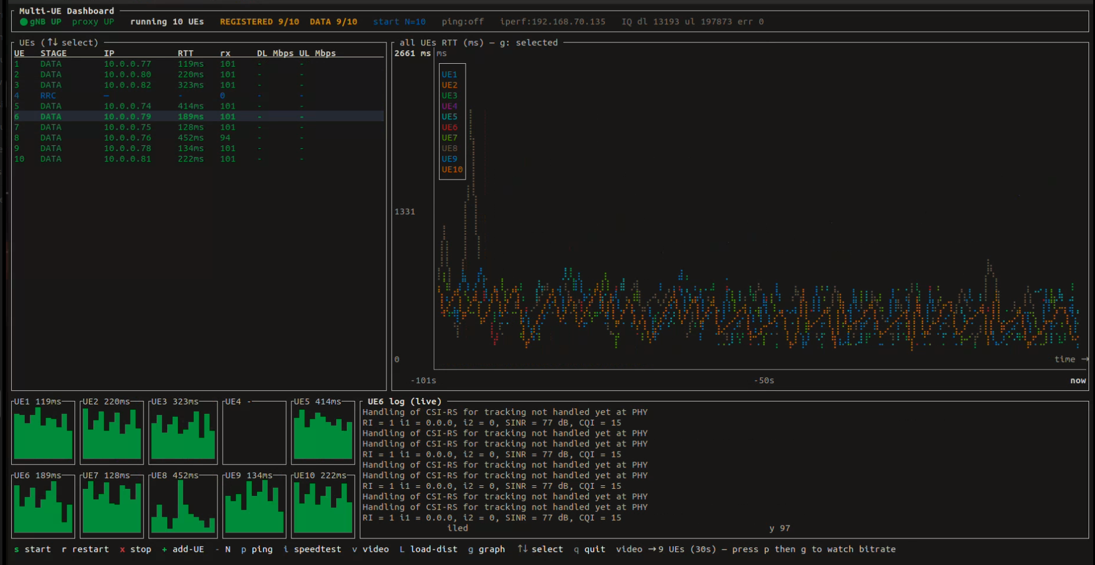1095x565 pixels.
Task: Click the -50s time axis label
Action: click(x=763, y=381)
